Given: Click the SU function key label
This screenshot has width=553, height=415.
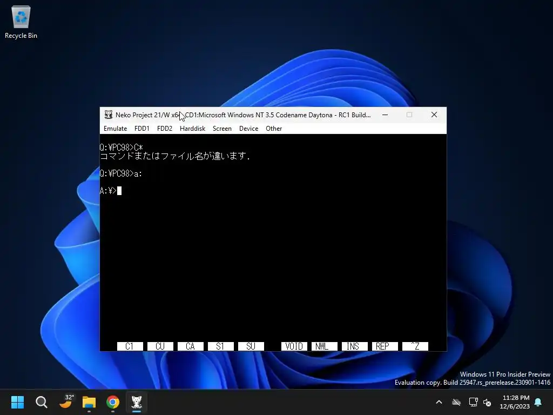Looking at the screenshot, I should pyautogui.click(x=251, y=346).
